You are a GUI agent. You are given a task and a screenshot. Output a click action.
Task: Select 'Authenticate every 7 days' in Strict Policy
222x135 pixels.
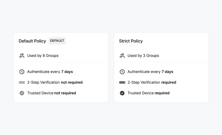point(150,72)
